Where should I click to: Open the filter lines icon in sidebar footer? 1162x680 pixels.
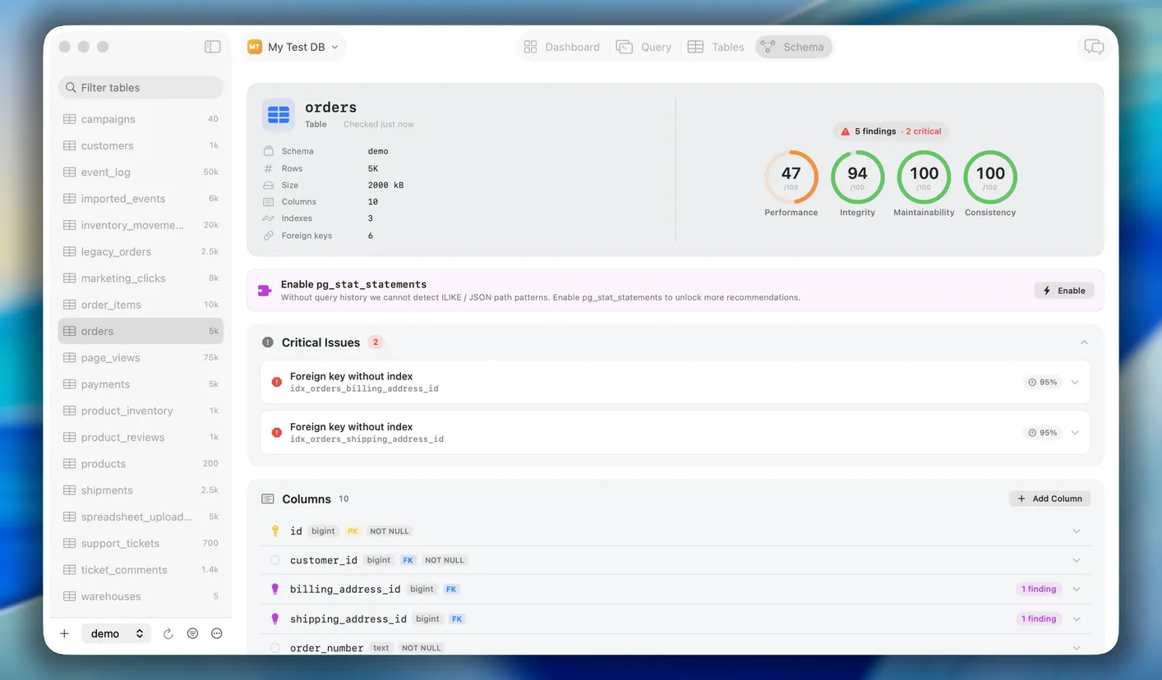tap(192, 633)
